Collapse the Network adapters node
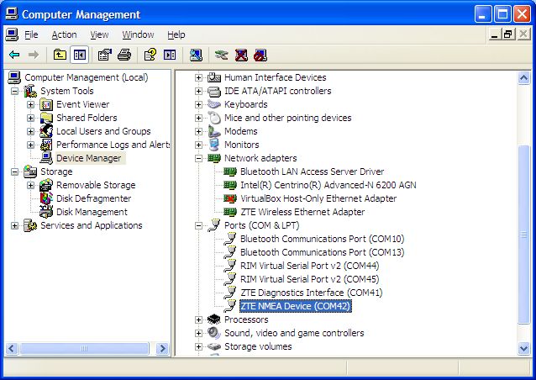This screenshot has width=536, height=380. (199, 158)
